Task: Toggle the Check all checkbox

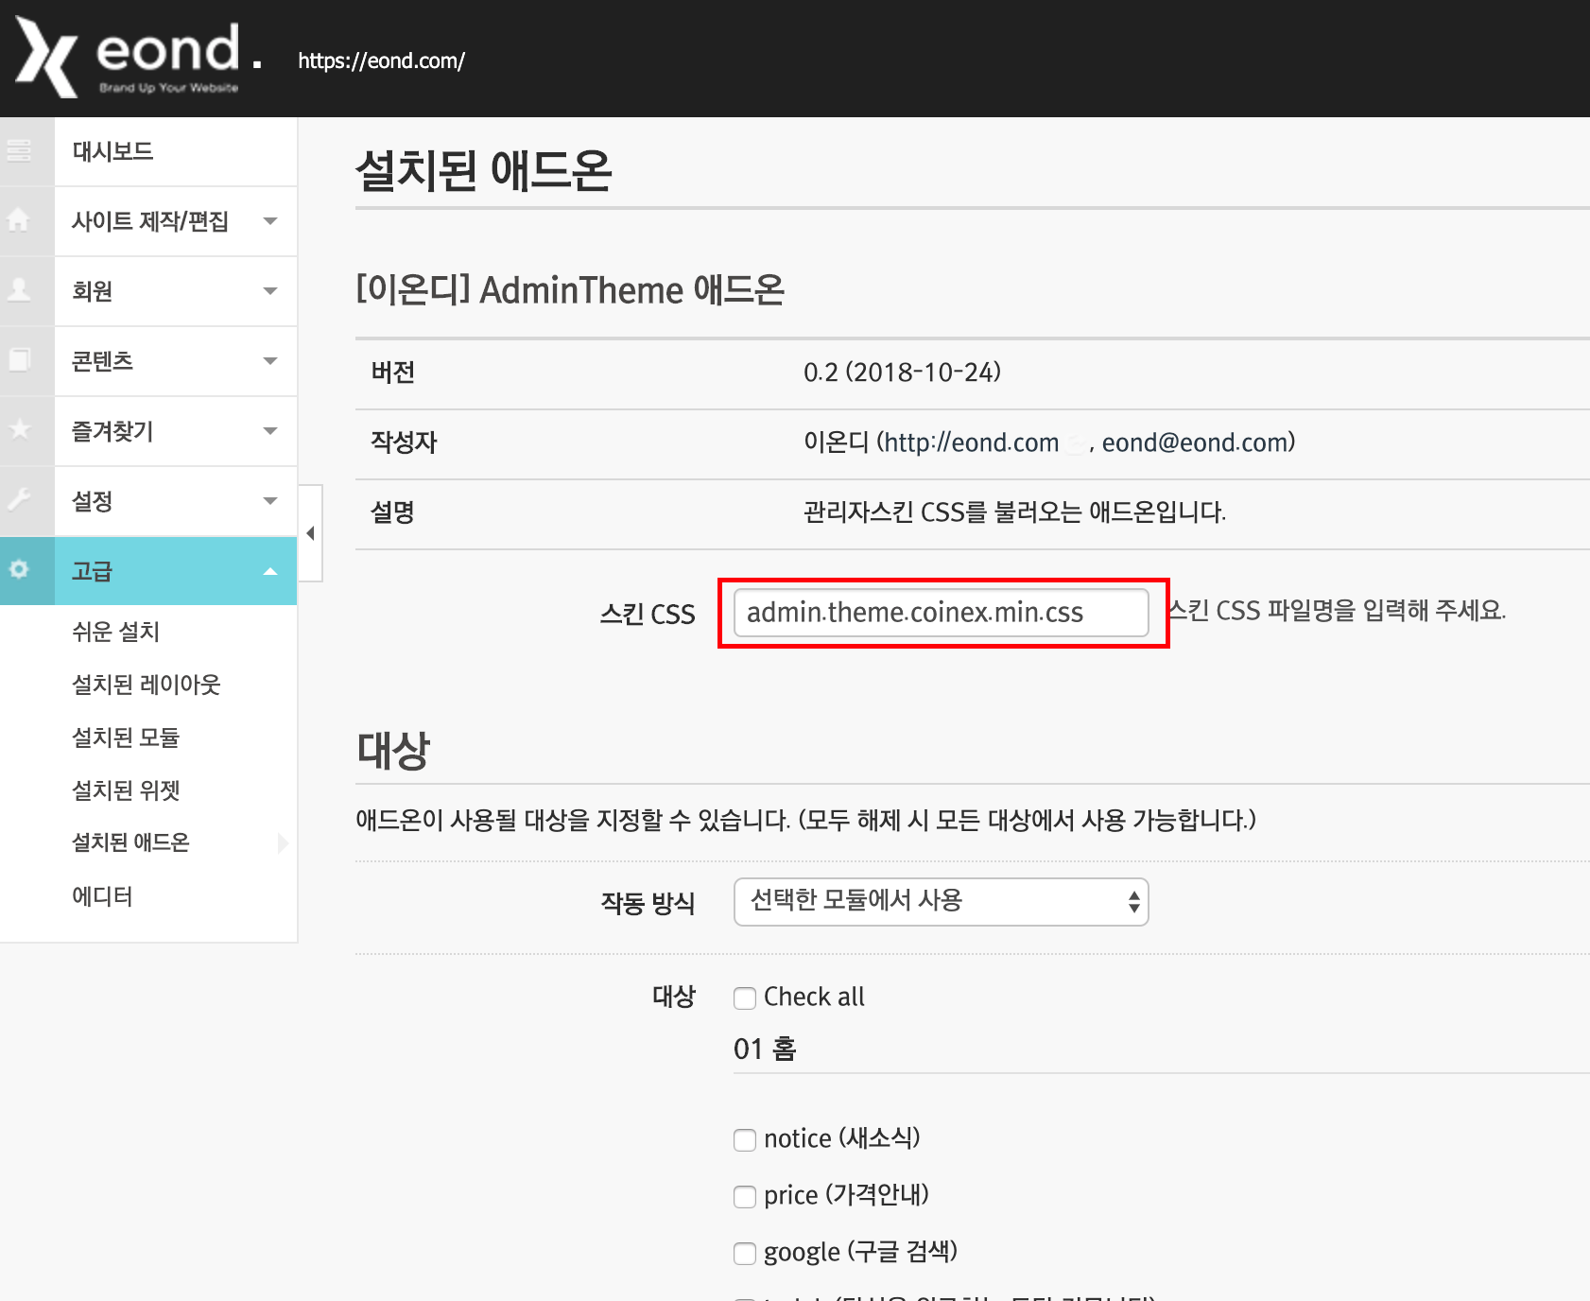Action: pyautogui.click(x=745, y=997)
